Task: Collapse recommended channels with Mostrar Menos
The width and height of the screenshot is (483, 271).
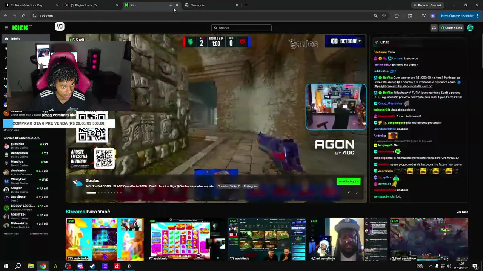Action: tap(39, 234)
